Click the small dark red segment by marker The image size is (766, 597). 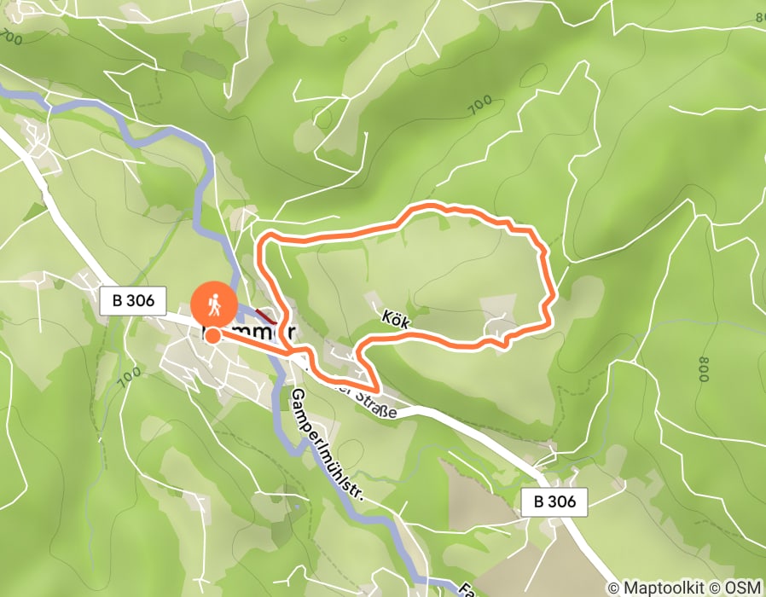pyautogui.click(x=267, y=316)
